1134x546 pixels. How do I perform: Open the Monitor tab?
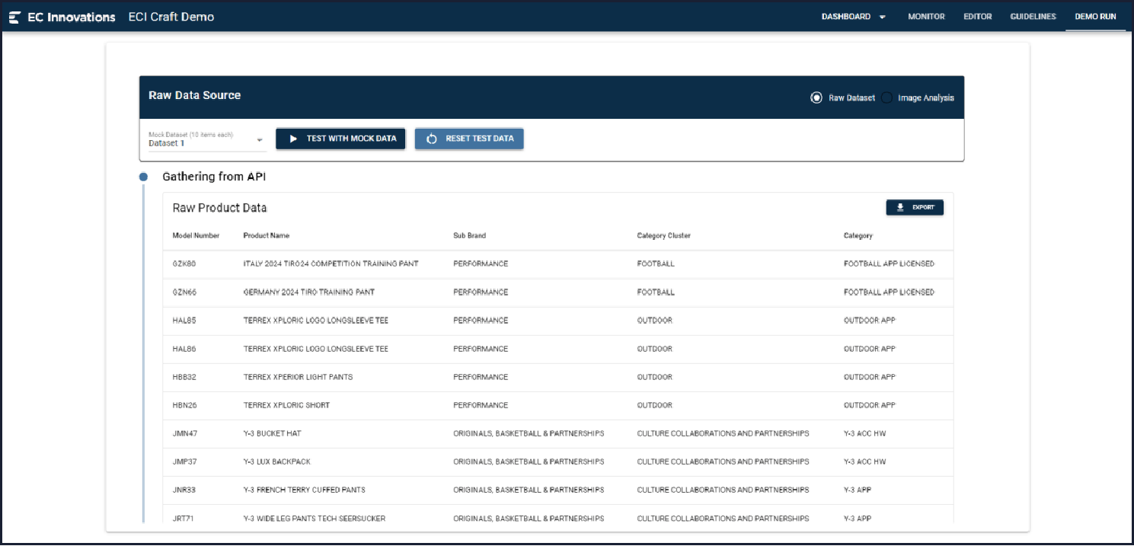tap(926, 17)
